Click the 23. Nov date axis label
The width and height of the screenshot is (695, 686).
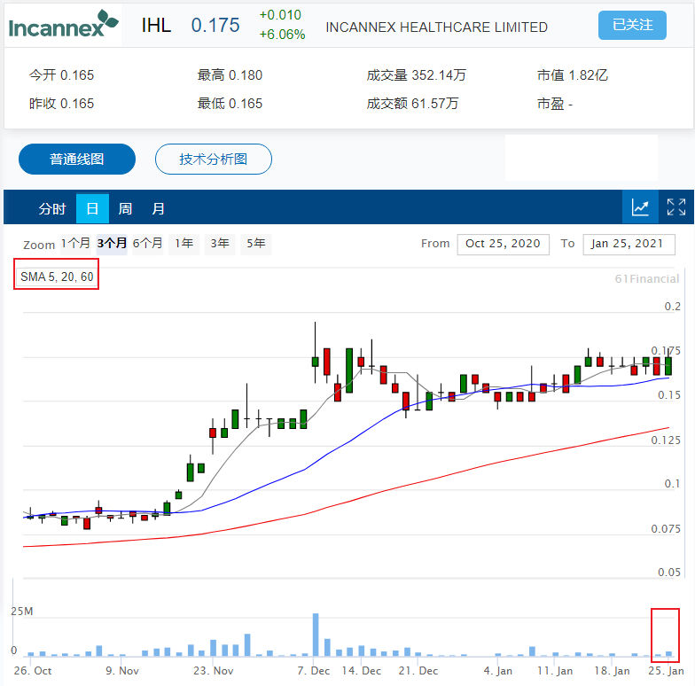tap(213, 670)
